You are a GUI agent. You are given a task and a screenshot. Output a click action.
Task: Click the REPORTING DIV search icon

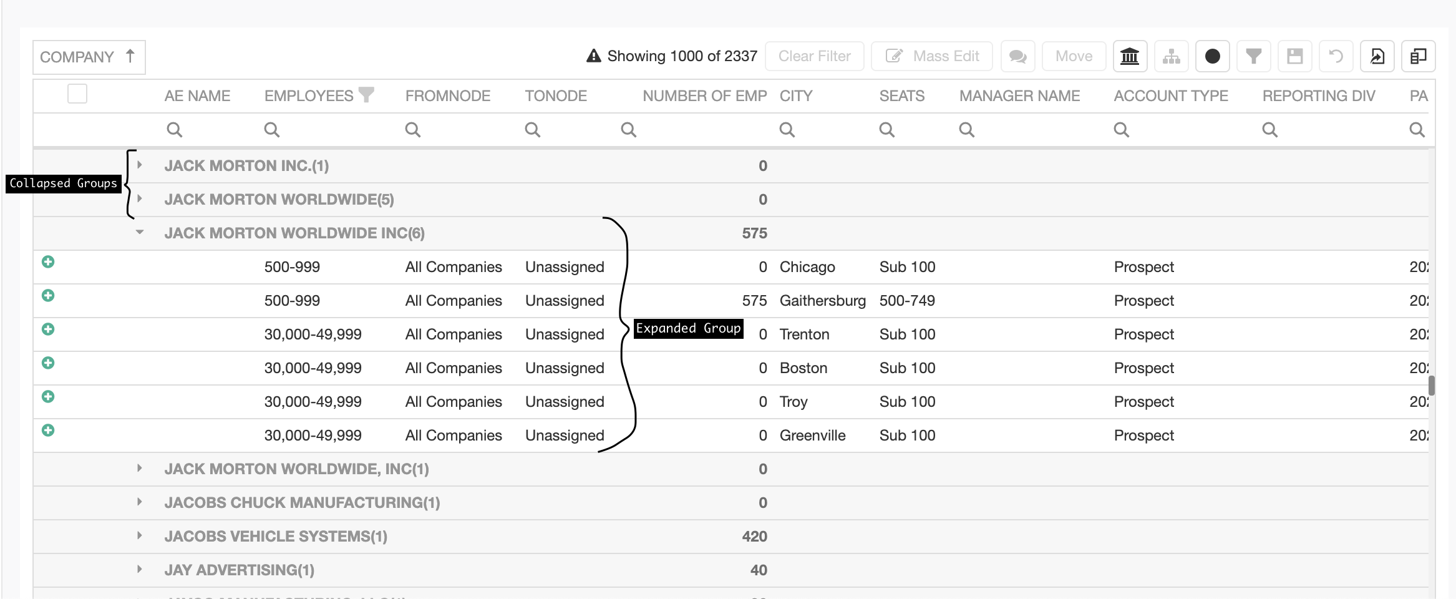pos(1269,130)
